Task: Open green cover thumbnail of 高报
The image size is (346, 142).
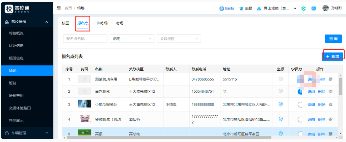Action: coord(85,132)
